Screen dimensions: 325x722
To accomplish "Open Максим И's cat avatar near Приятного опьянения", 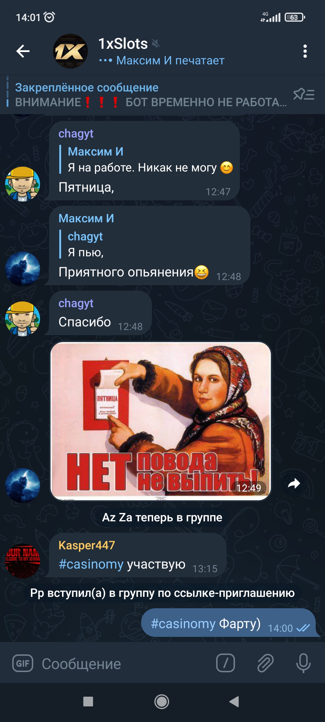I will pyautogui.click(x=23, y=269).
